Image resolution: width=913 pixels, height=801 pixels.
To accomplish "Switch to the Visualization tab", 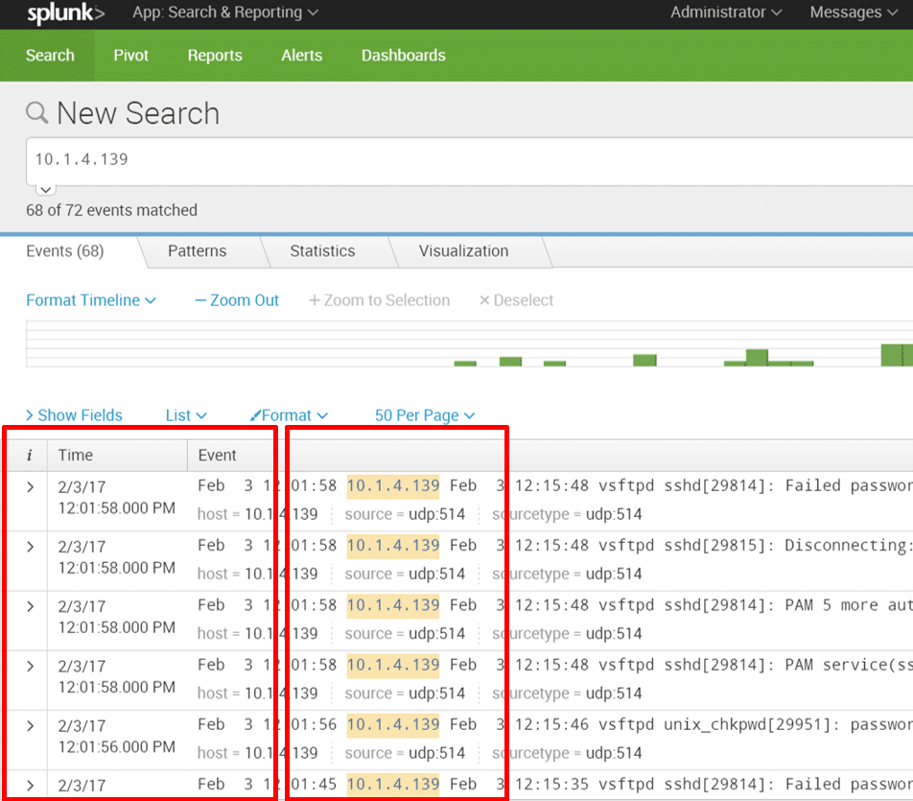I will (463, 251).
